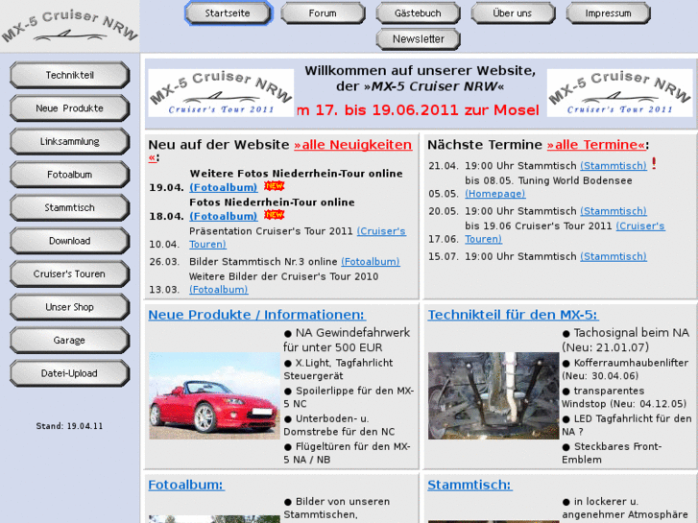This screenshot has width=698, height=523.
Task: Click 'in lockerer u. angenehmer Atmosphäre' text
Action: coord(625,509)
